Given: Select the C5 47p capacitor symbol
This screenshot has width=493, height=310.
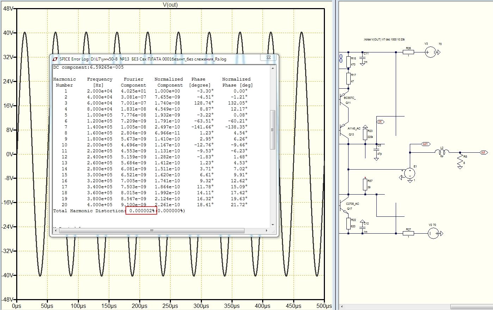Looking at the screenshot, I should click(376, 150).
